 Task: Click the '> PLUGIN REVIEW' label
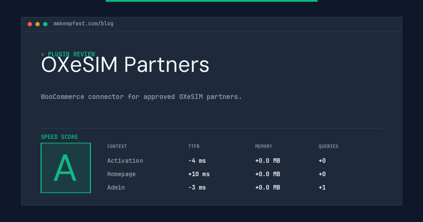click(x=68, y=54)
